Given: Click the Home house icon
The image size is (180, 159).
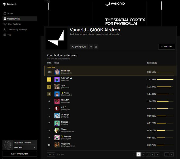Looking at the screenshot, I should [5, 13].
